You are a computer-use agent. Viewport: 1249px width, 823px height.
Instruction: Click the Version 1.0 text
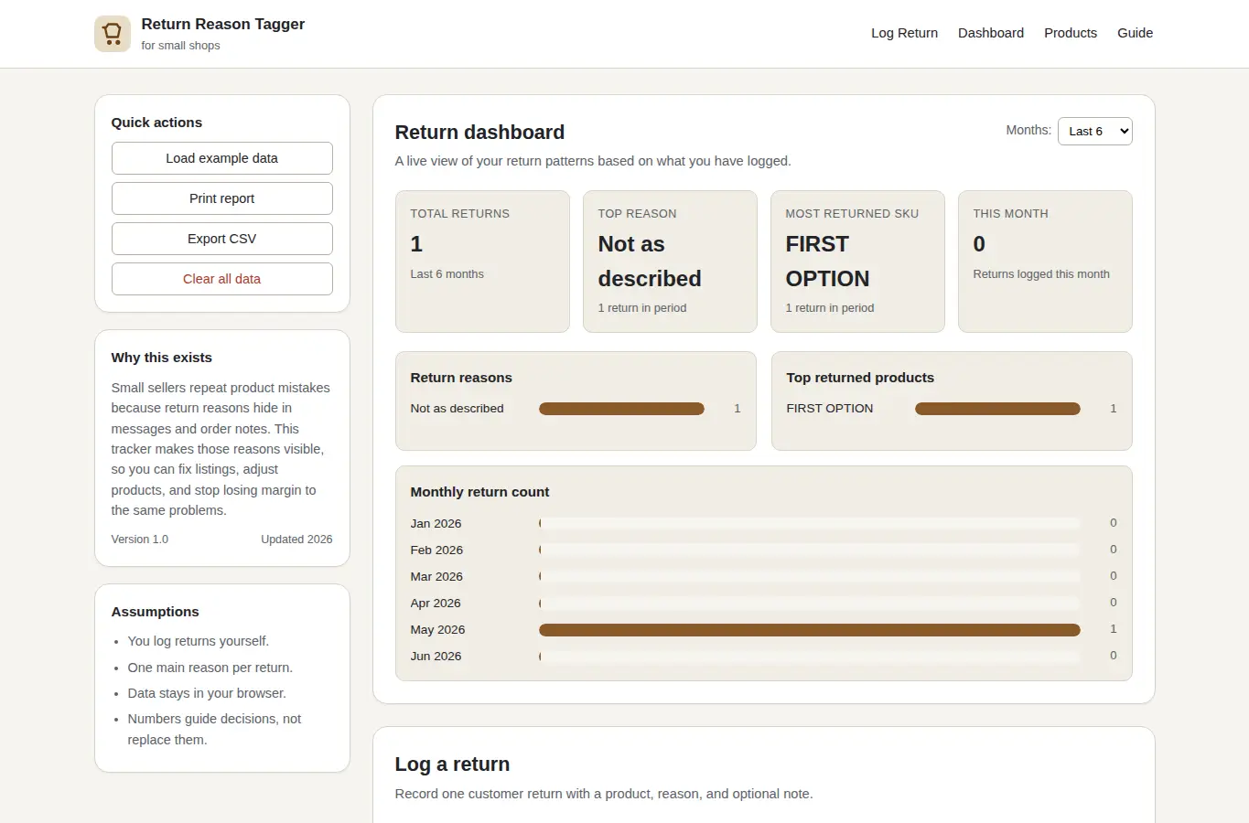pos(140,540)
